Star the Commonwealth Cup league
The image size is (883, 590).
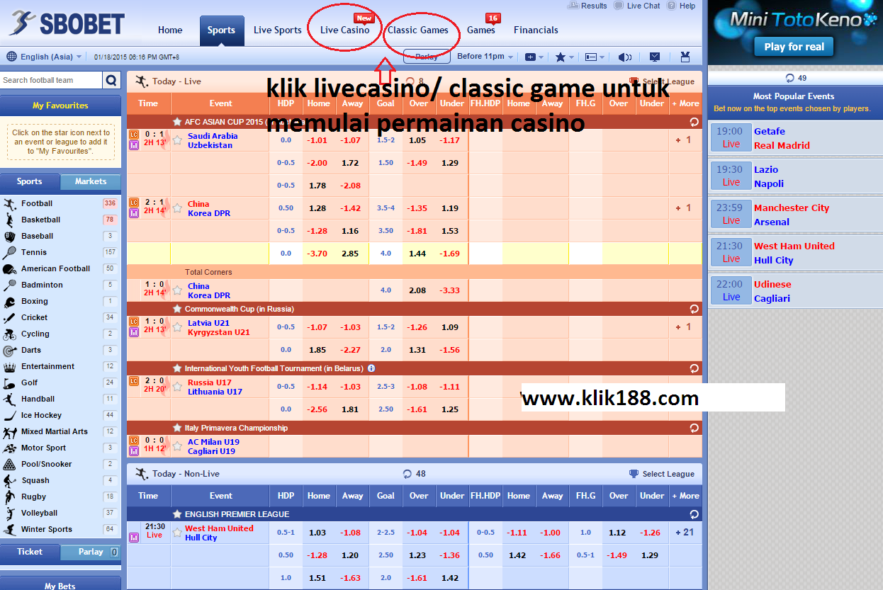(177, 309)
